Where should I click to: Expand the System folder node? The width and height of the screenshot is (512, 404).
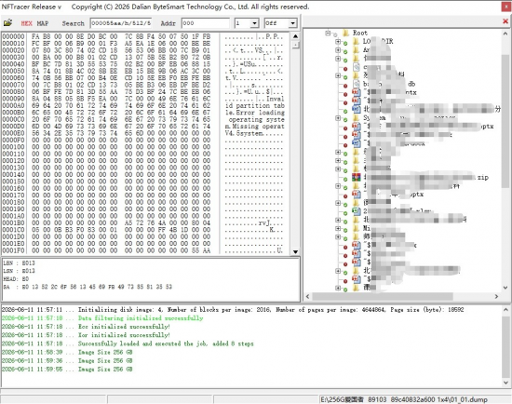click(x=338, y=118)
